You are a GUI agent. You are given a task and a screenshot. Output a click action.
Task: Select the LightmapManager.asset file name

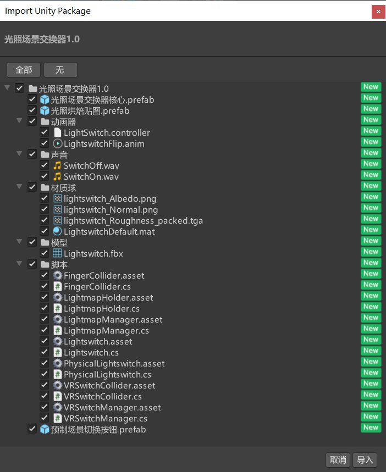[x=113, y=319]
